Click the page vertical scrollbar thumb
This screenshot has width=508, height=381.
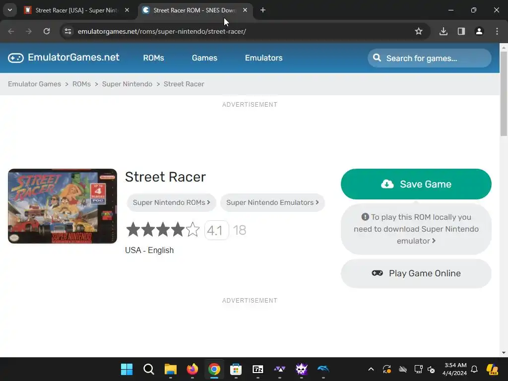pos(504,94)
